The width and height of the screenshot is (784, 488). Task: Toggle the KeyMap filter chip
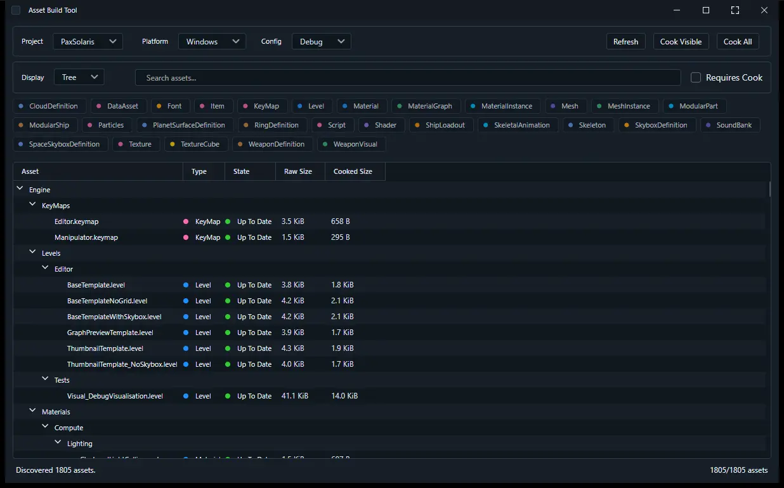(x=262, y=106)
